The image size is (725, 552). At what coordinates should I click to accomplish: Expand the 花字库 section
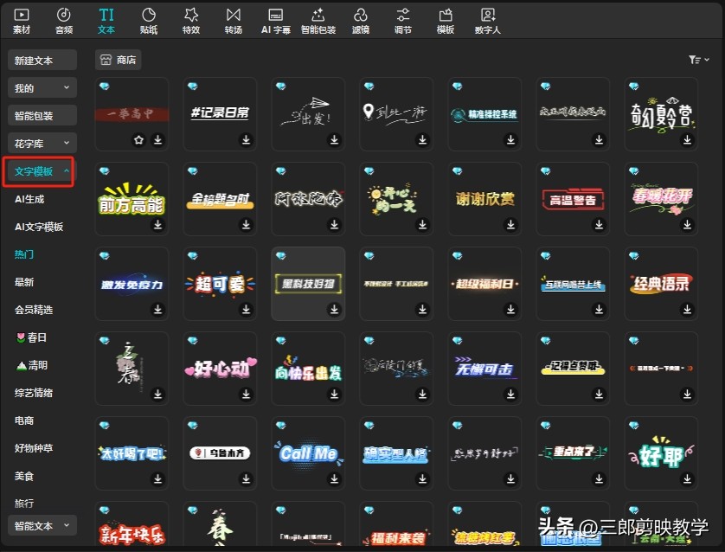tap(42, 144)
